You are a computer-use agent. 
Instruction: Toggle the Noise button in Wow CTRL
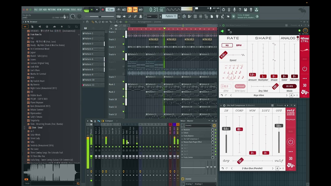(x=305, y=59)
